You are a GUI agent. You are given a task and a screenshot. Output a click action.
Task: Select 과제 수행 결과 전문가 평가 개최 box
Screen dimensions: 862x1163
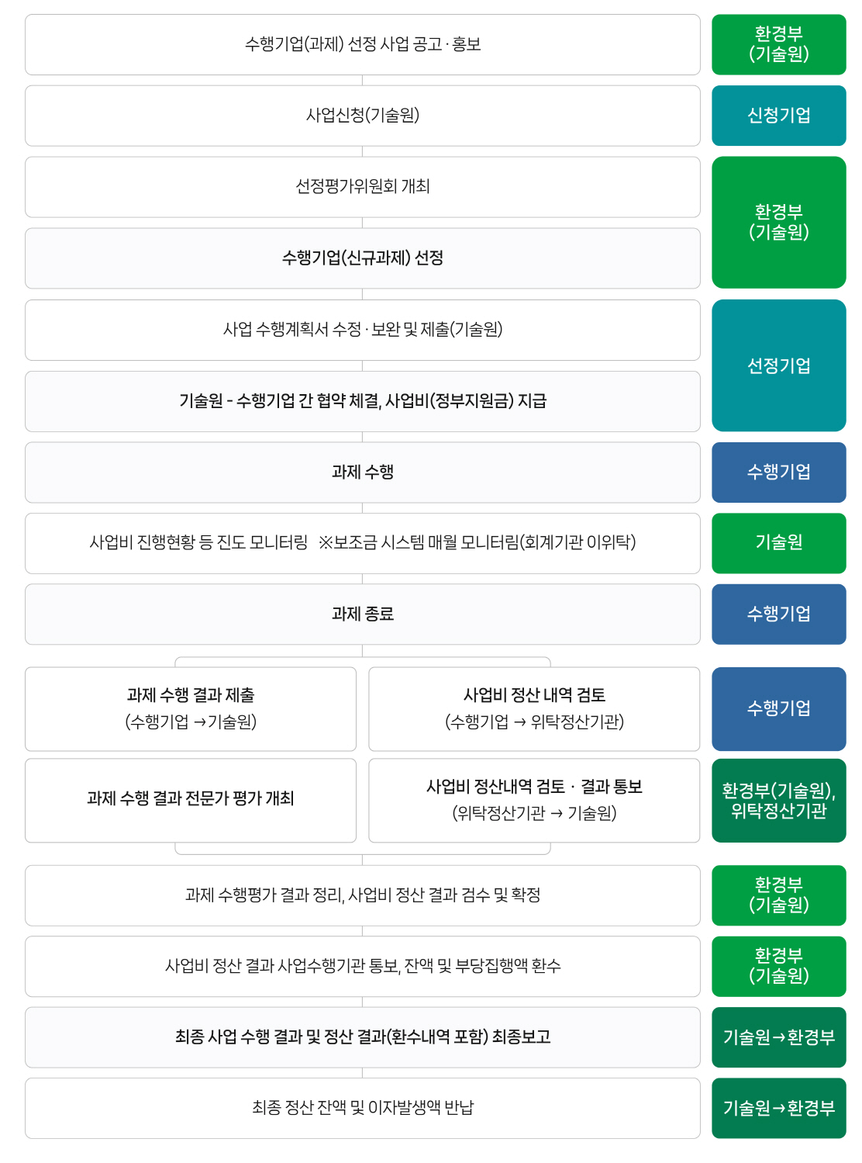point(191,801)
